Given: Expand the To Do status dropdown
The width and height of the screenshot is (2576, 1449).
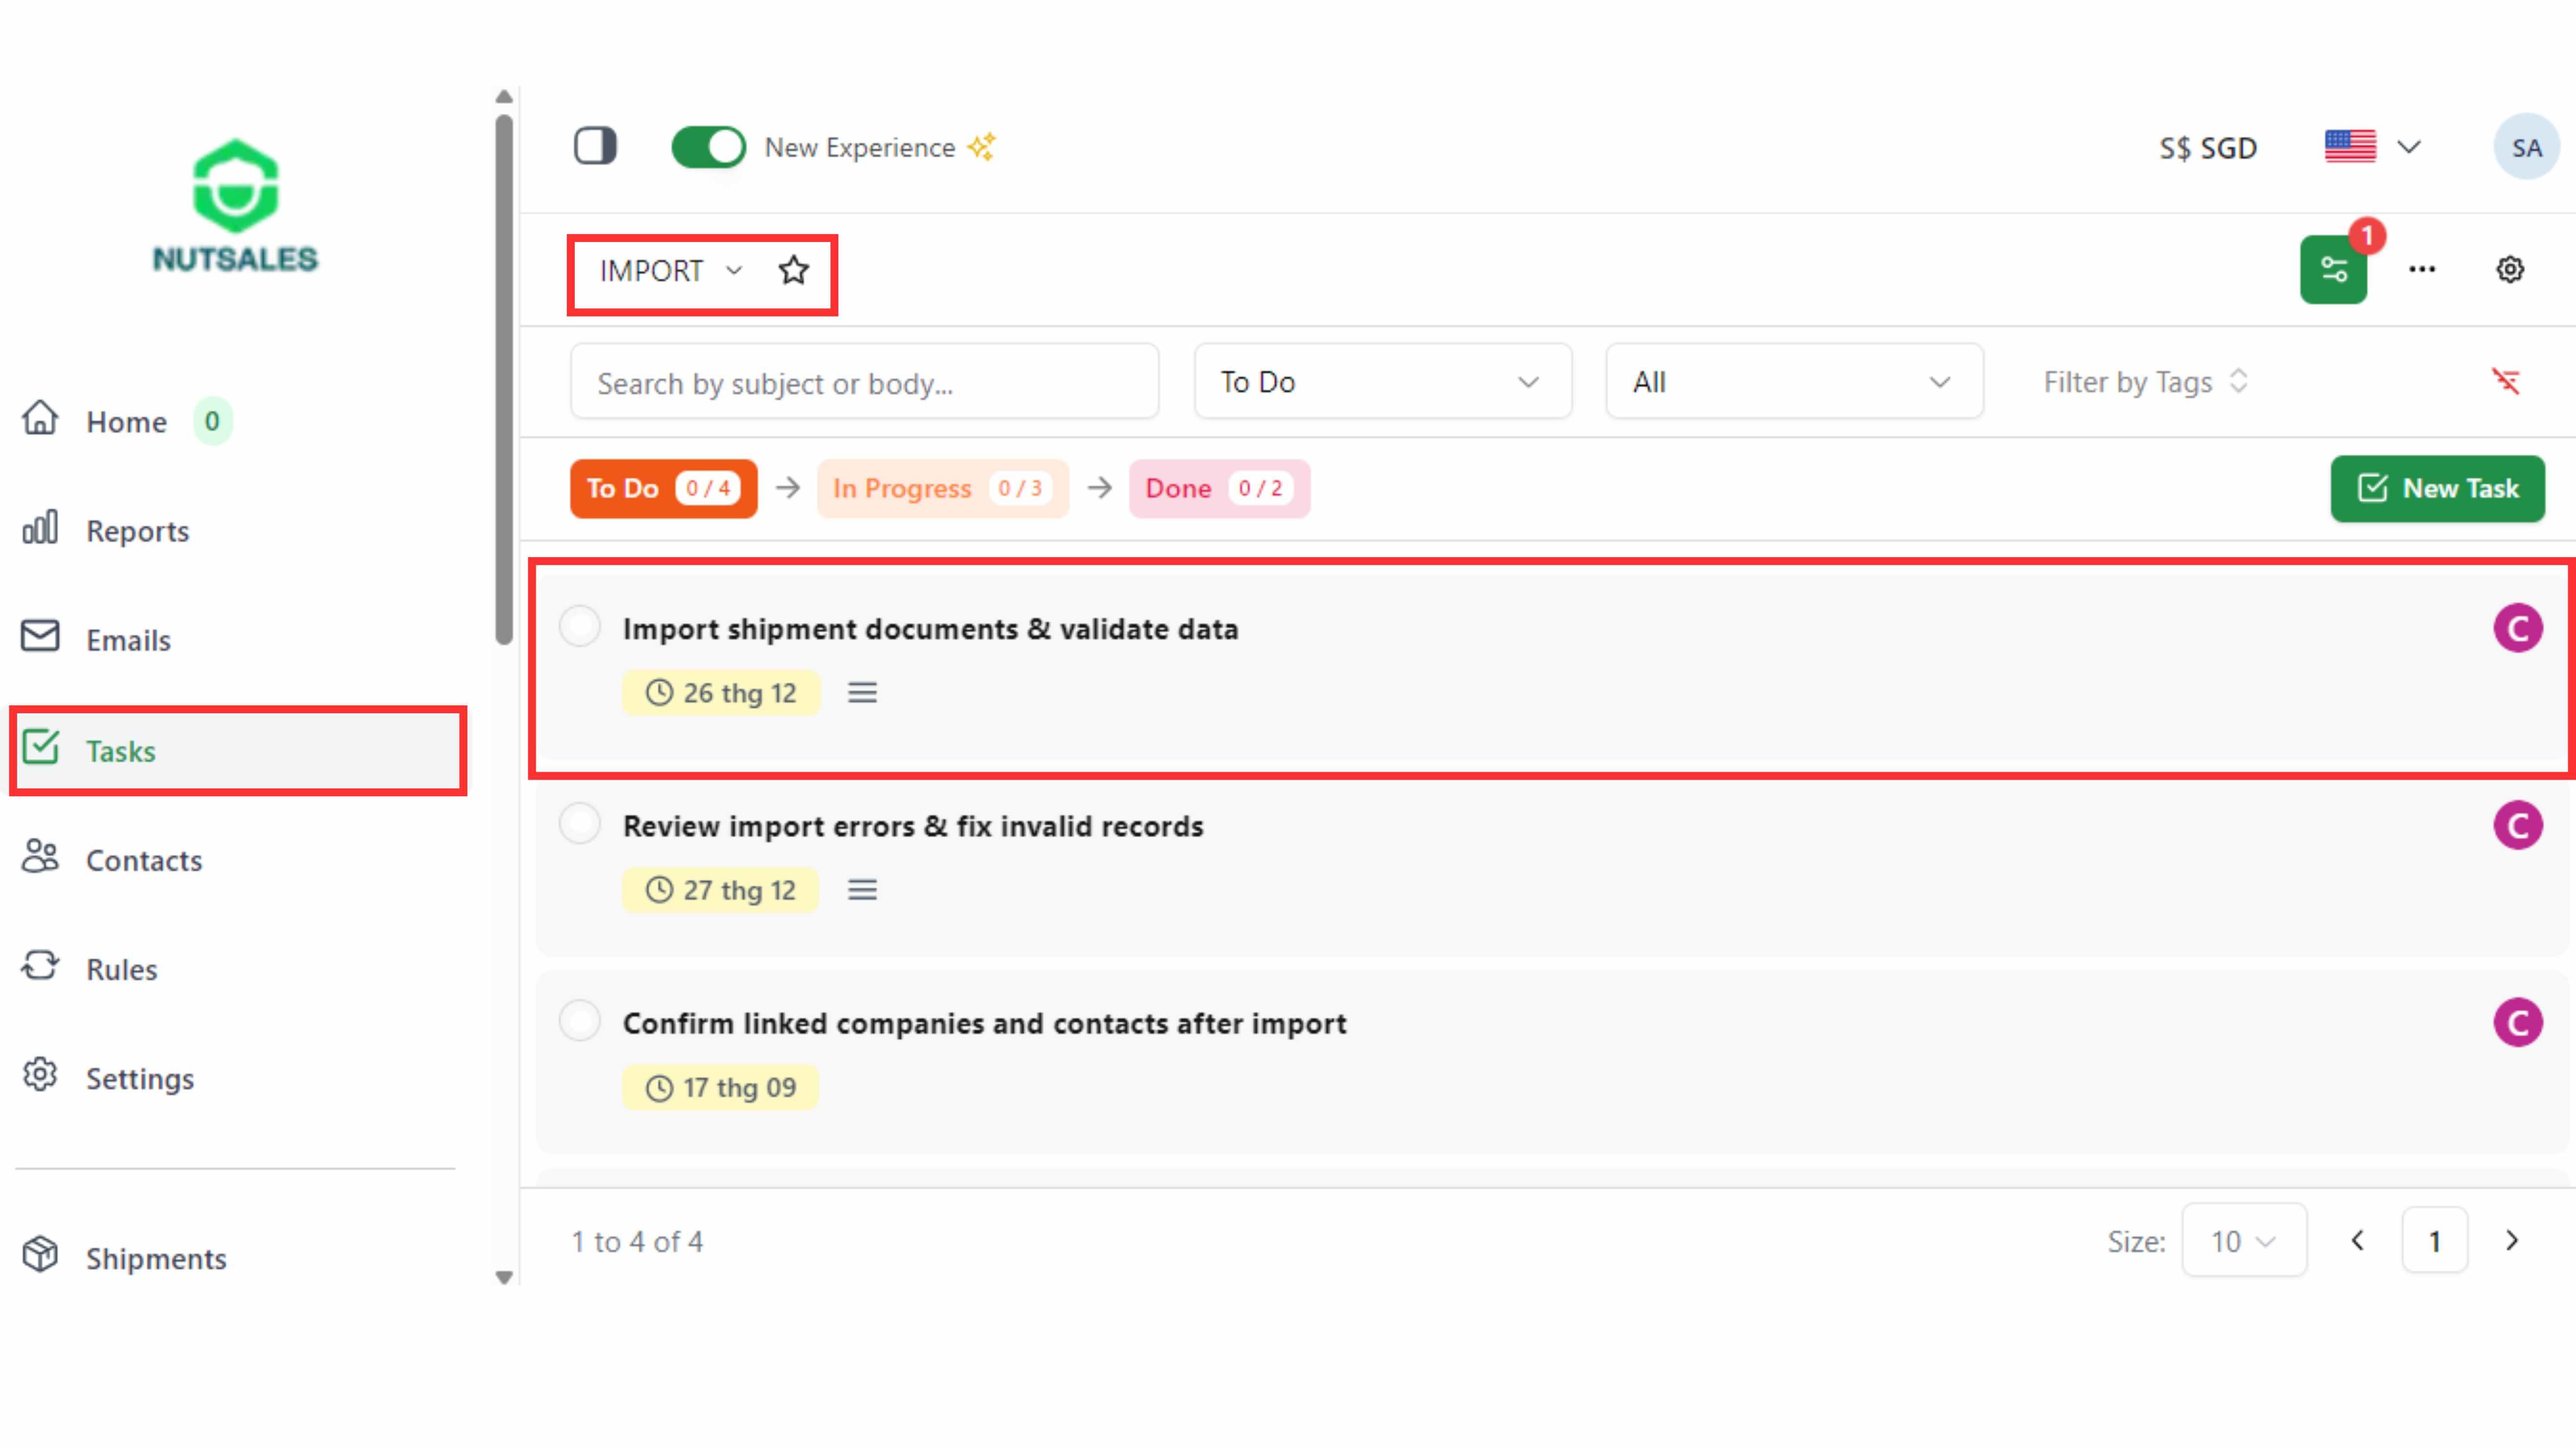Looking at the screenshot, I should [x=1382, y=382].
